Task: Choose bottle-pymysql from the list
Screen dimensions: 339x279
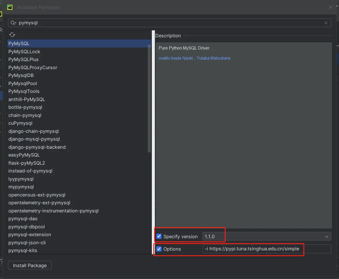Action: pyautogui.click(x=79, y=107)
